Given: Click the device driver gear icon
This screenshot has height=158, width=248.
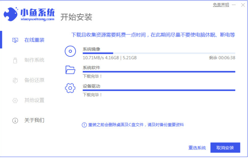Looking at the screenshot, I should (70, 88).
